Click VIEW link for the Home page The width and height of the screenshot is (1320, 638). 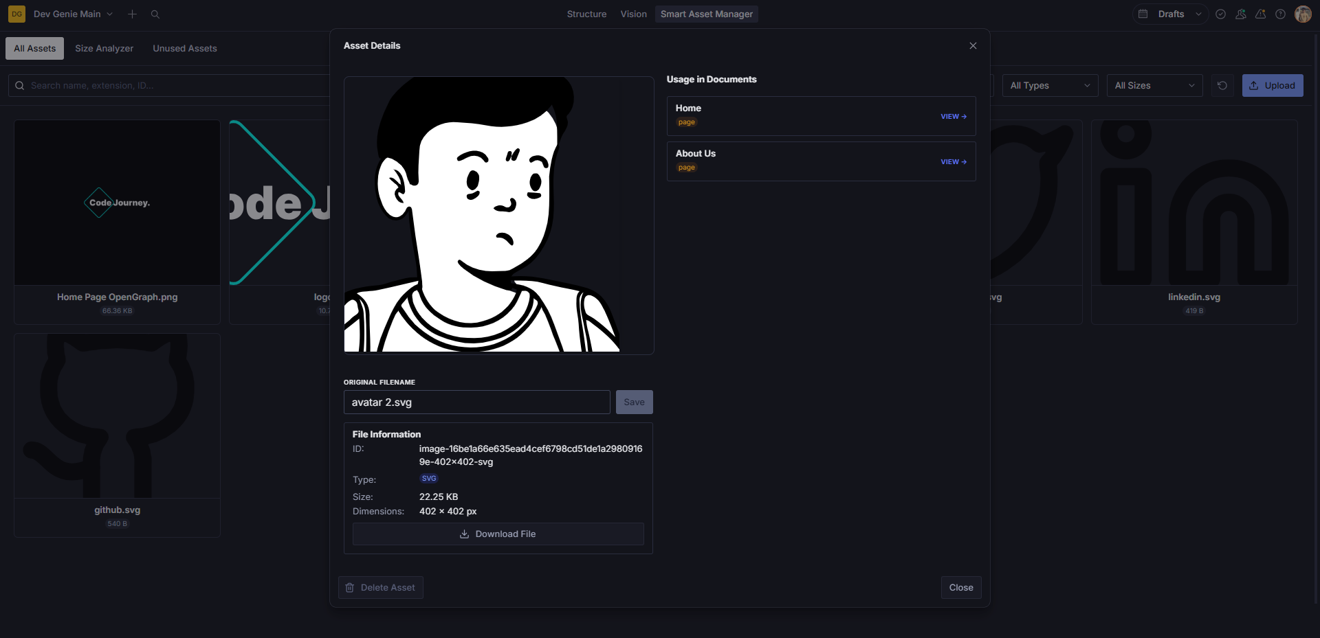pyautogui.click(x=954, y=116)
